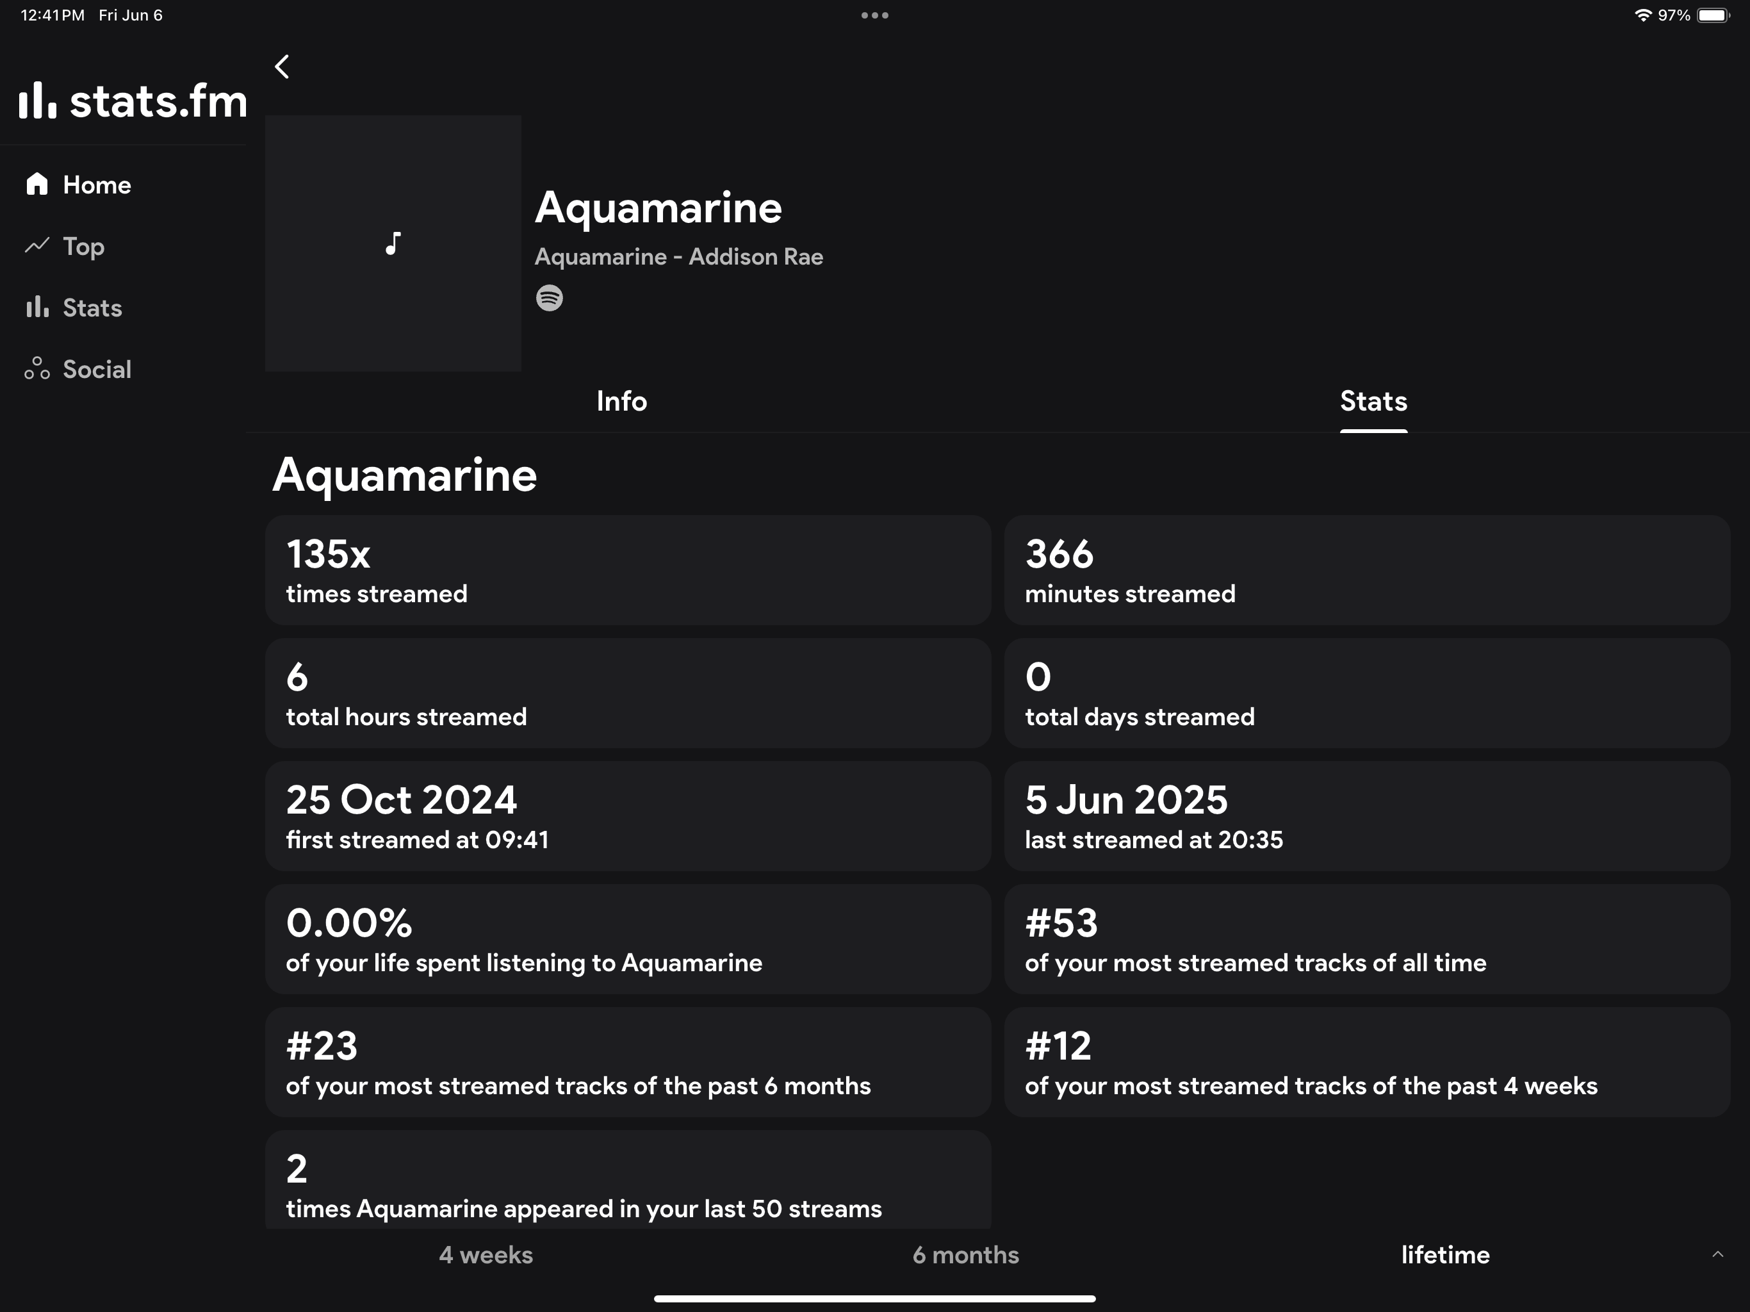Select the Stats tab
This screenshot has height=1312, width=1750.
pos(1373,401)
